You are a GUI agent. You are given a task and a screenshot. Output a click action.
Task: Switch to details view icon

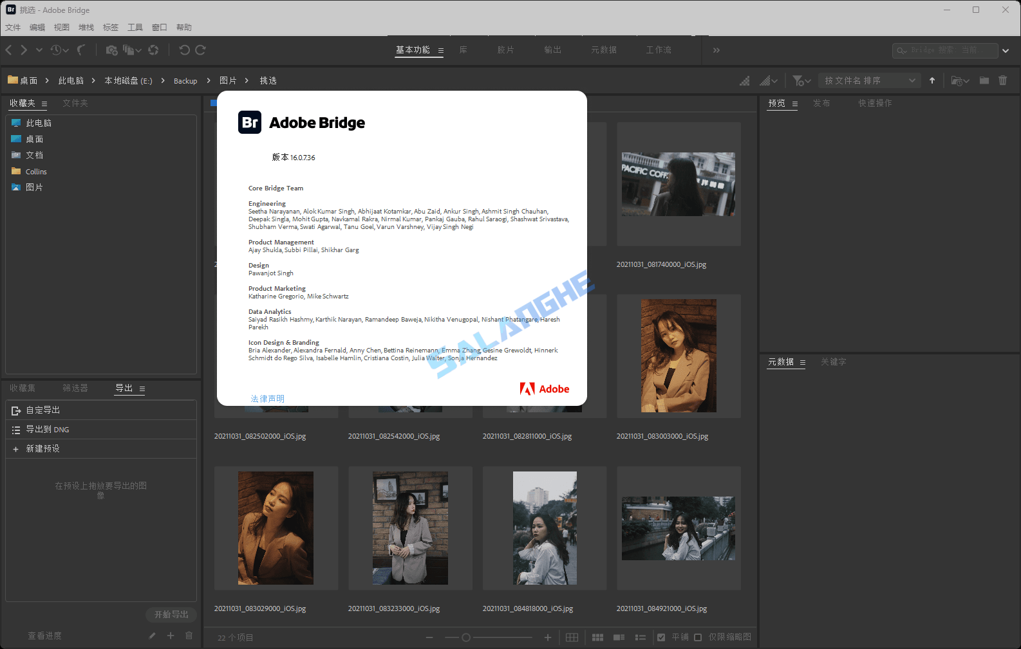click(x=619, y=637)
